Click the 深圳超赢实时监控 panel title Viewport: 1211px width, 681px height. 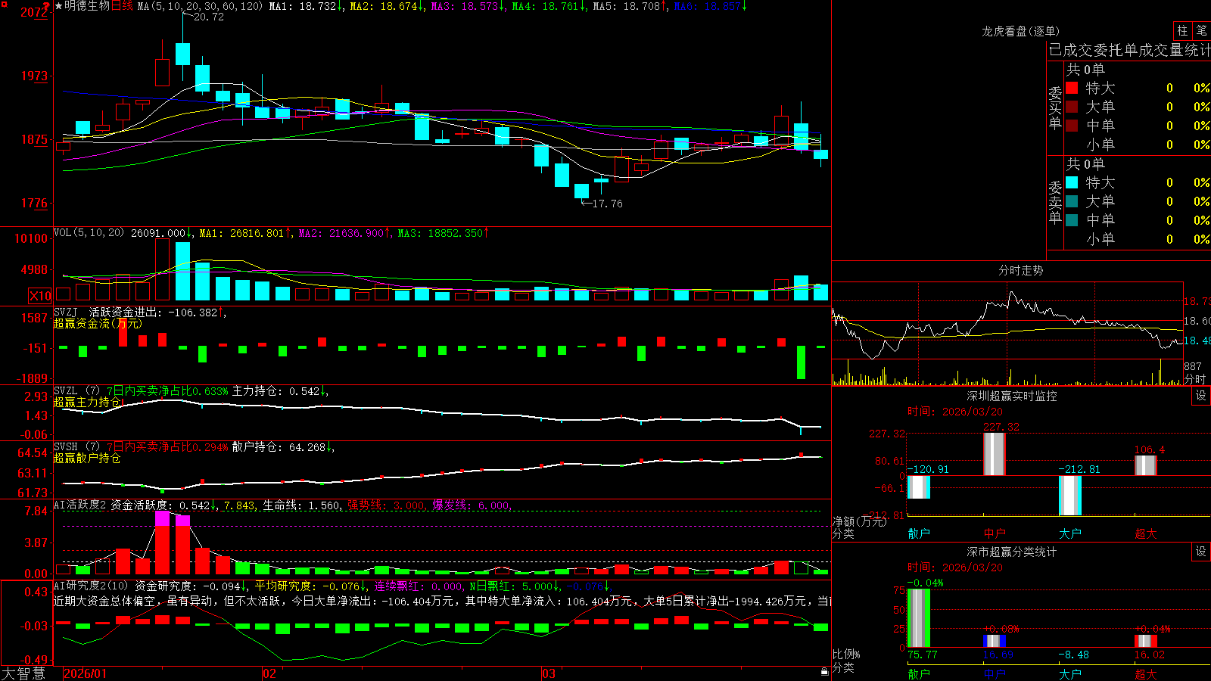tap(1011, 396)
